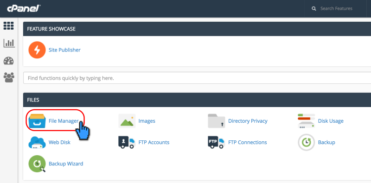
Task: Open the Home grid icon in sidebar
Action: point(8,25)
